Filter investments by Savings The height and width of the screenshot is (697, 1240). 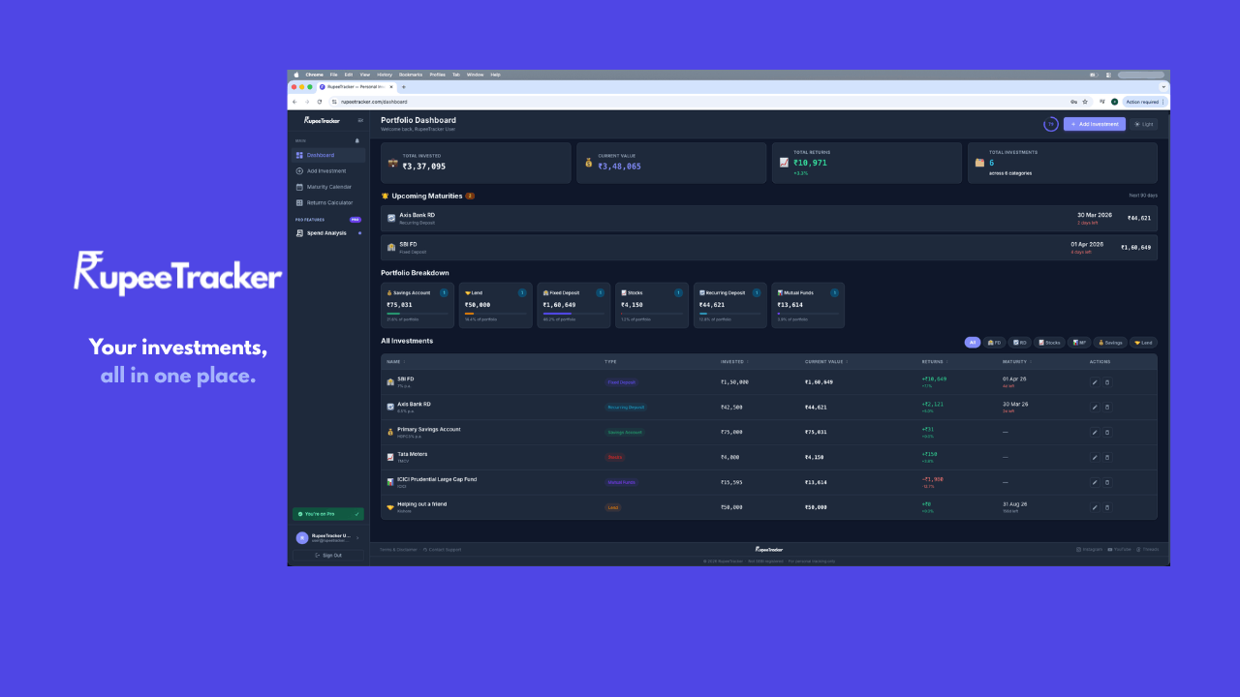coord(1110,342)
